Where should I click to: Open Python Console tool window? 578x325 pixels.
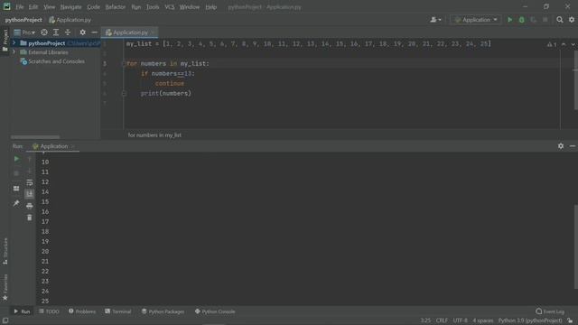pyautogui.click(x=215, y=311)
